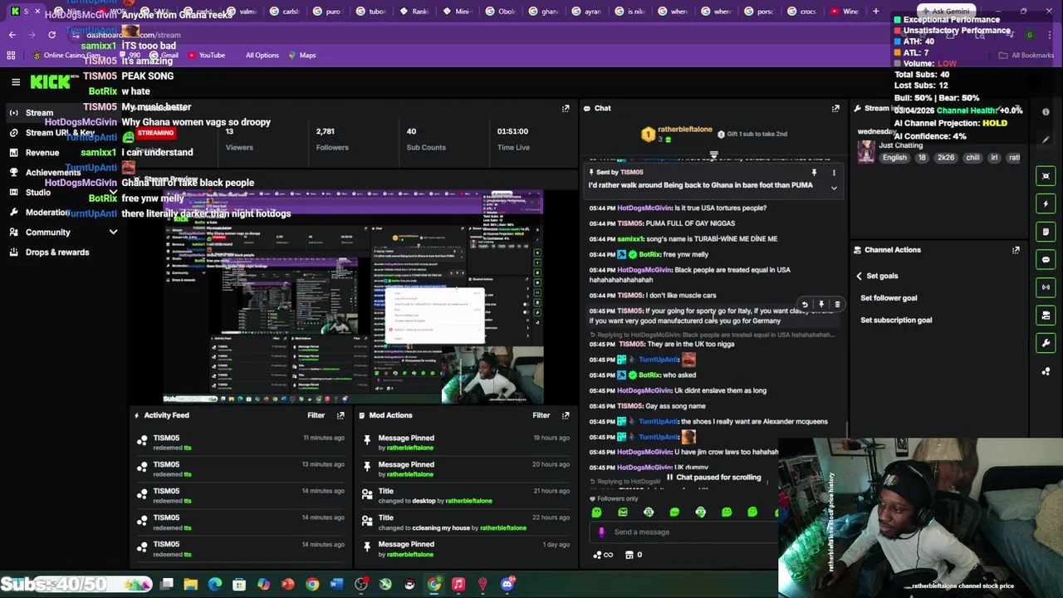Reply to the hovered TISM05 Italy message
The image size is (1063, 598).
(804, 305)
